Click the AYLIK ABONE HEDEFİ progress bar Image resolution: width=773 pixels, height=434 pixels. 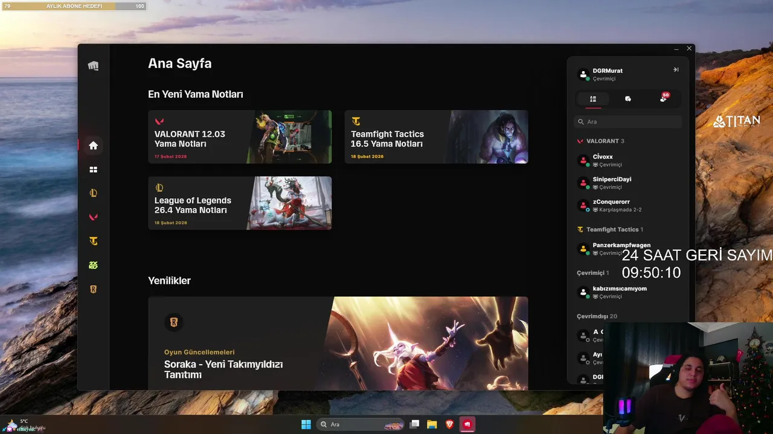(x=74, y=6)
